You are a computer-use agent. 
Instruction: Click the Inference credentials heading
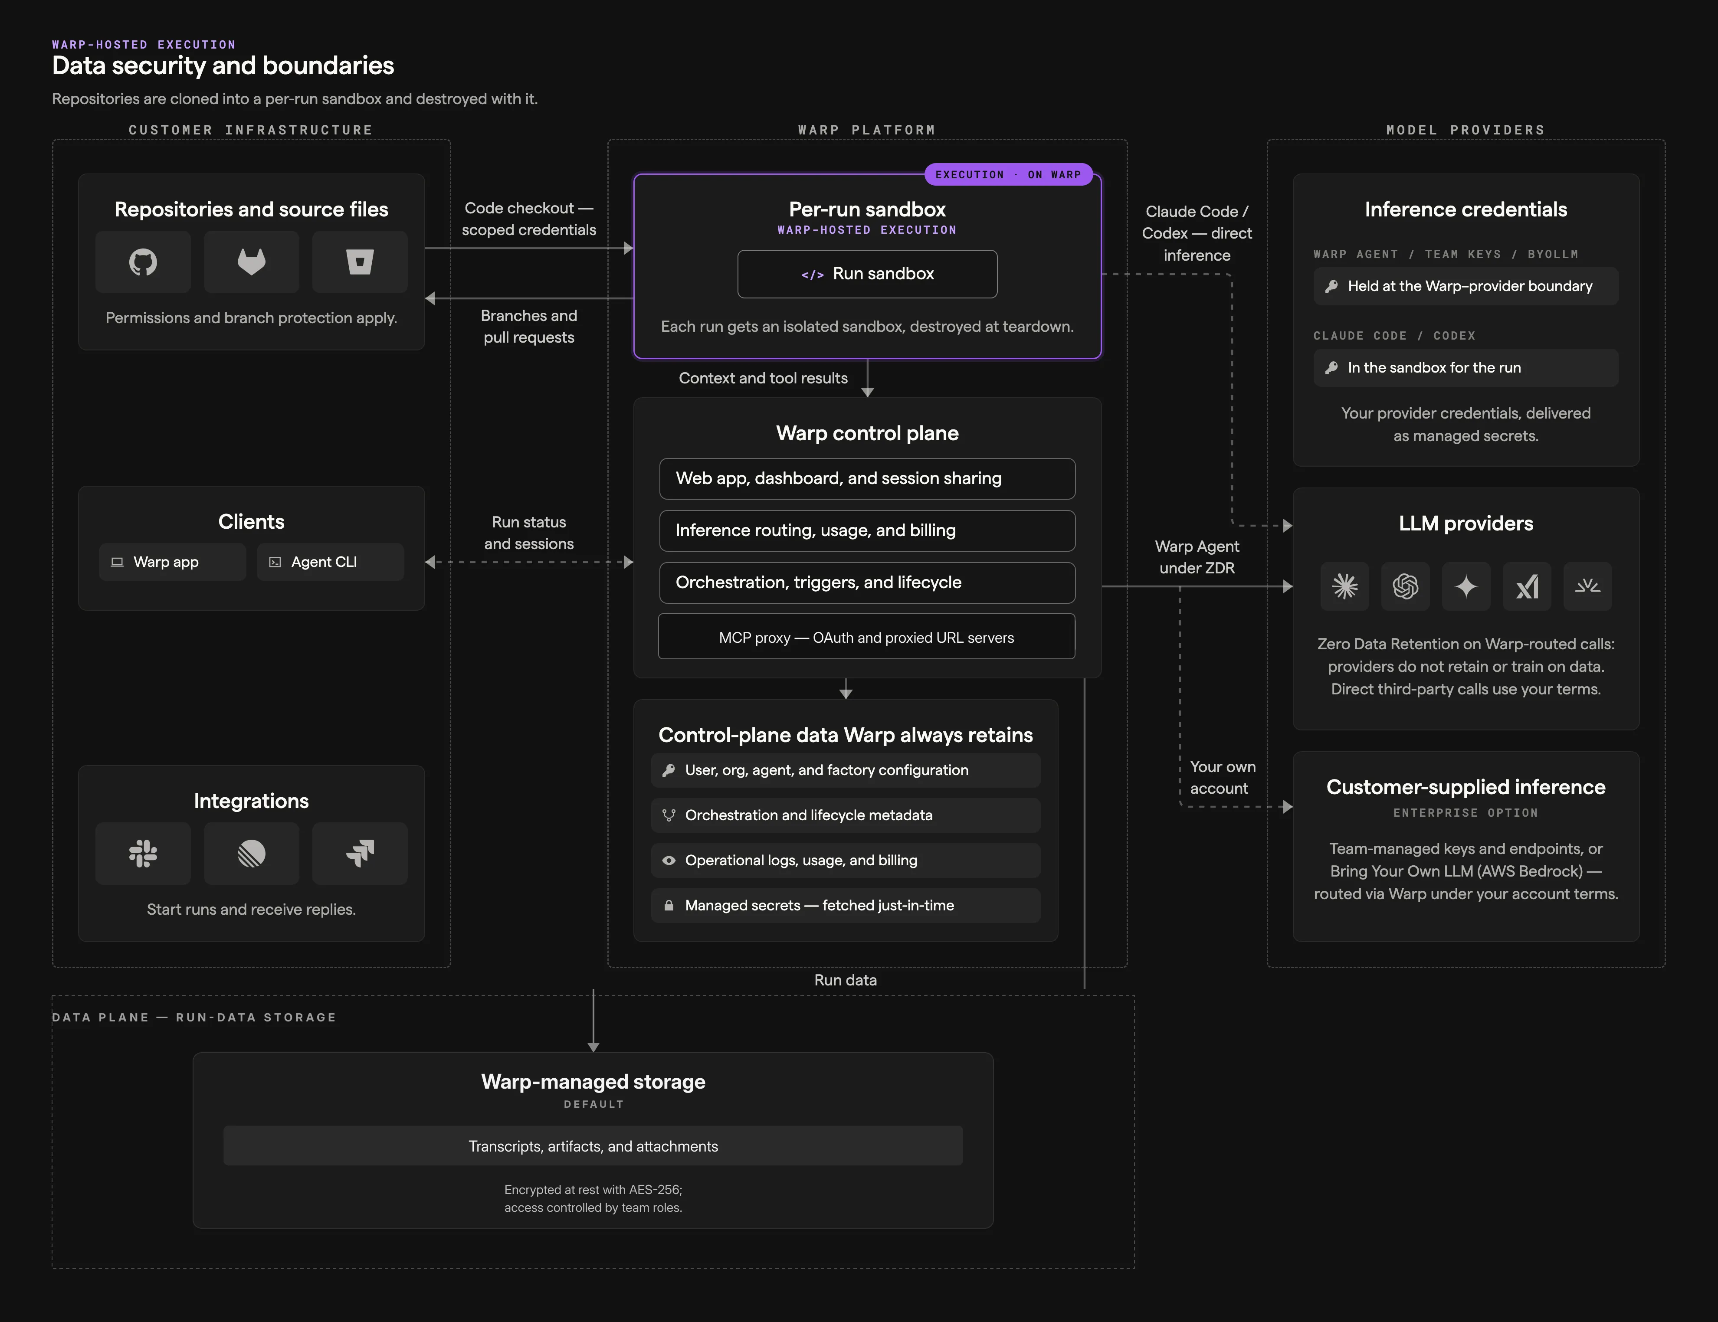pos(1466,209)
